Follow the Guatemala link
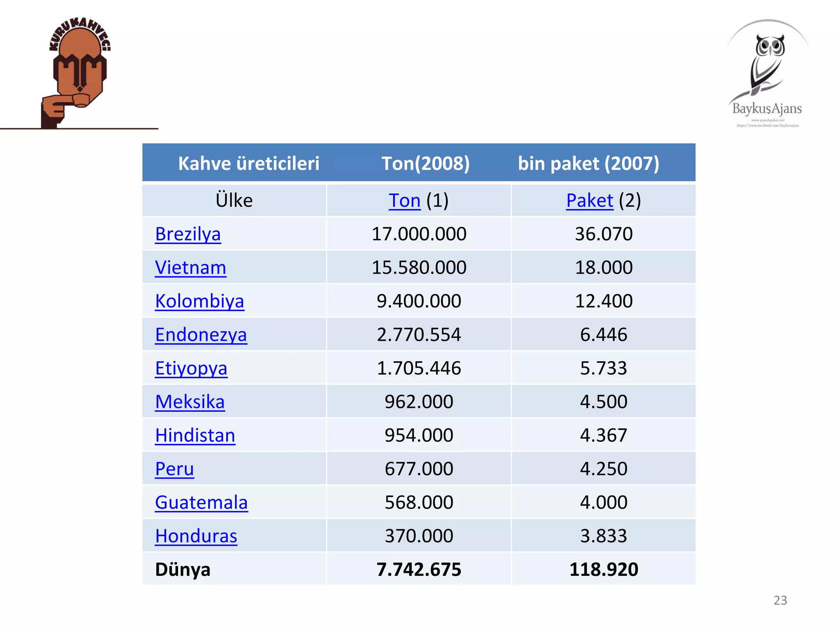This screenshot has height=629, width=838. [201, 502]
